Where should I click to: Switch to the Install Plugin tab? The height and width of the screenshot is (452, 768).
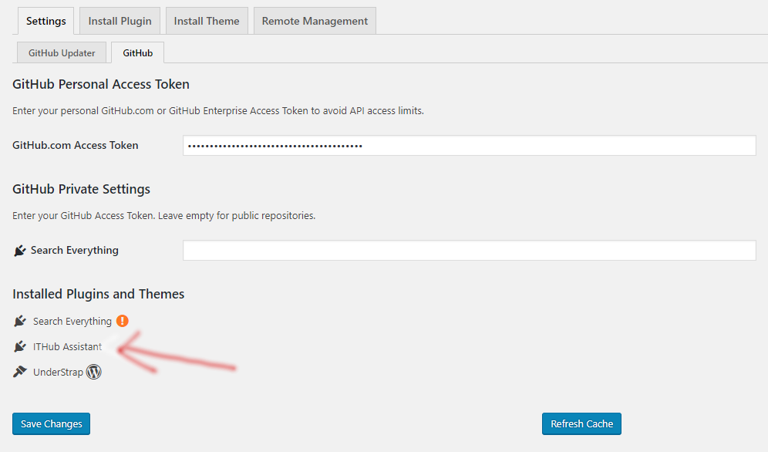pos(120,21)
